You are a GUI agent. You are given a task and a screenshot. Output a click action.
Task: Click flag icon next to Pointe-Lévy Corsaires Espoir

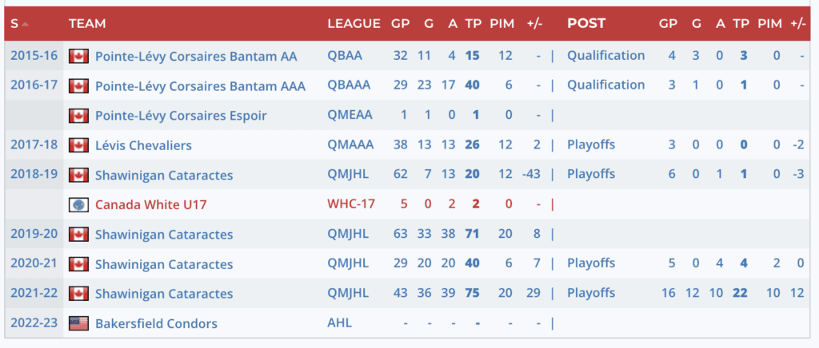coord(78,116)
